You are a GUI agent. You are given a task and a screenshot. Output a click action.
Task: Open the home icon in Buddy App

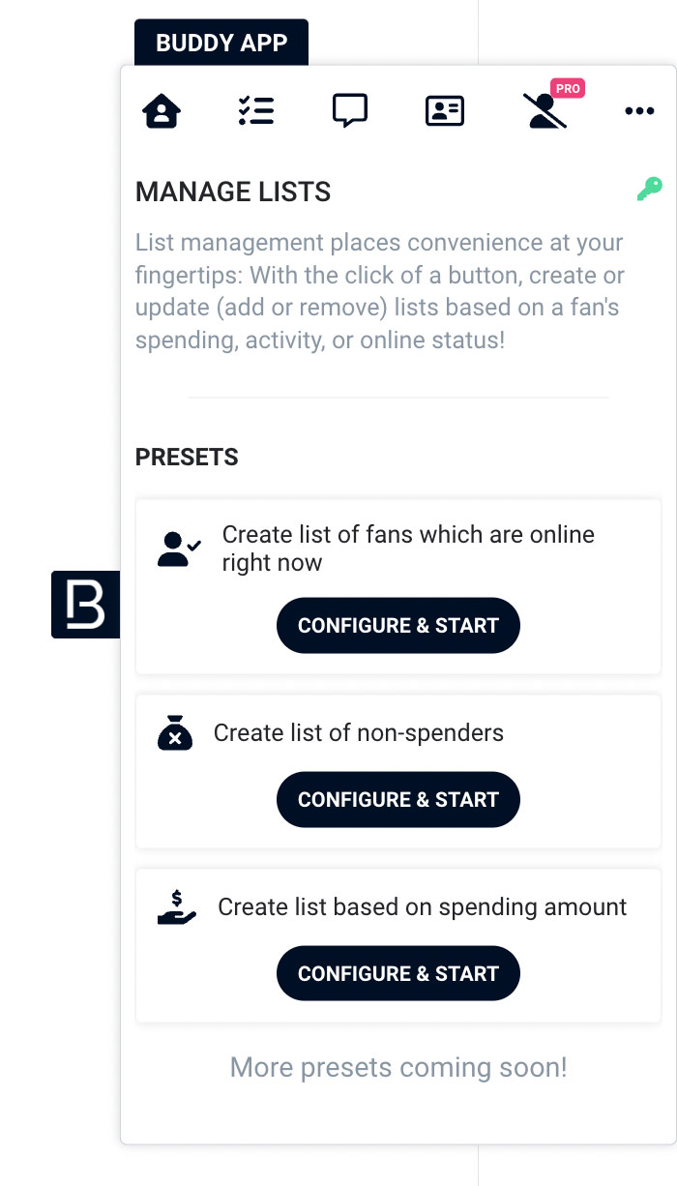(x=162, y=111)
